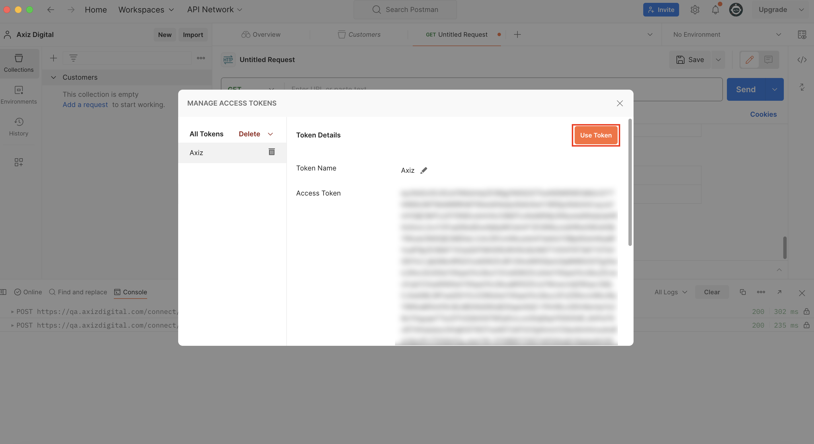
Task: Open the notifications bell
Action: pyautogui.click(x=716, y=10)
